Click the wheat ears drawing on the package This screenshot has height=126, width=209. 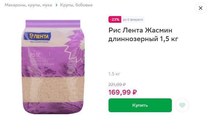(65, 70)
